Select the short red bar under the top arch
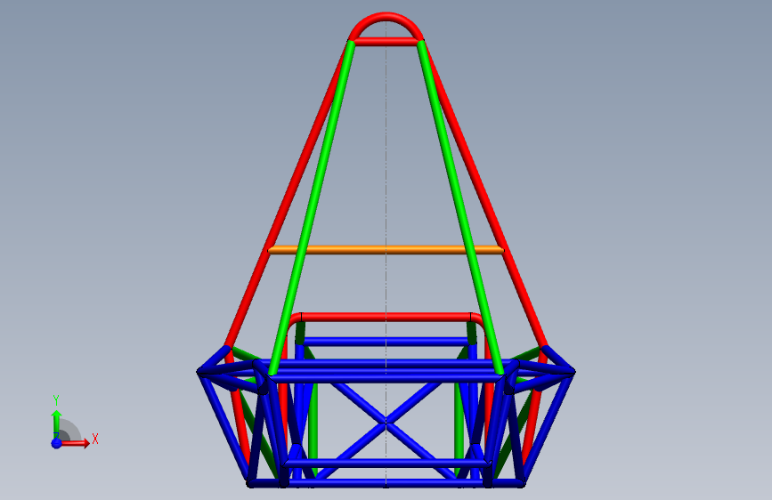Viewport: 772px width, 500px height. (x=386, y=43)
